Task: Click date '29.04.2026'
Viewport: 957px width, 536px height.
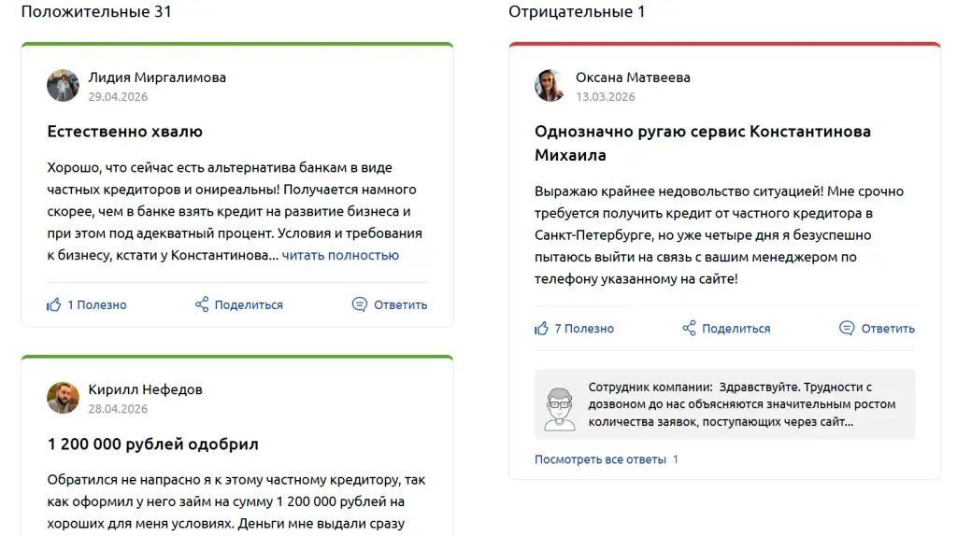Action: click(118, 96)
